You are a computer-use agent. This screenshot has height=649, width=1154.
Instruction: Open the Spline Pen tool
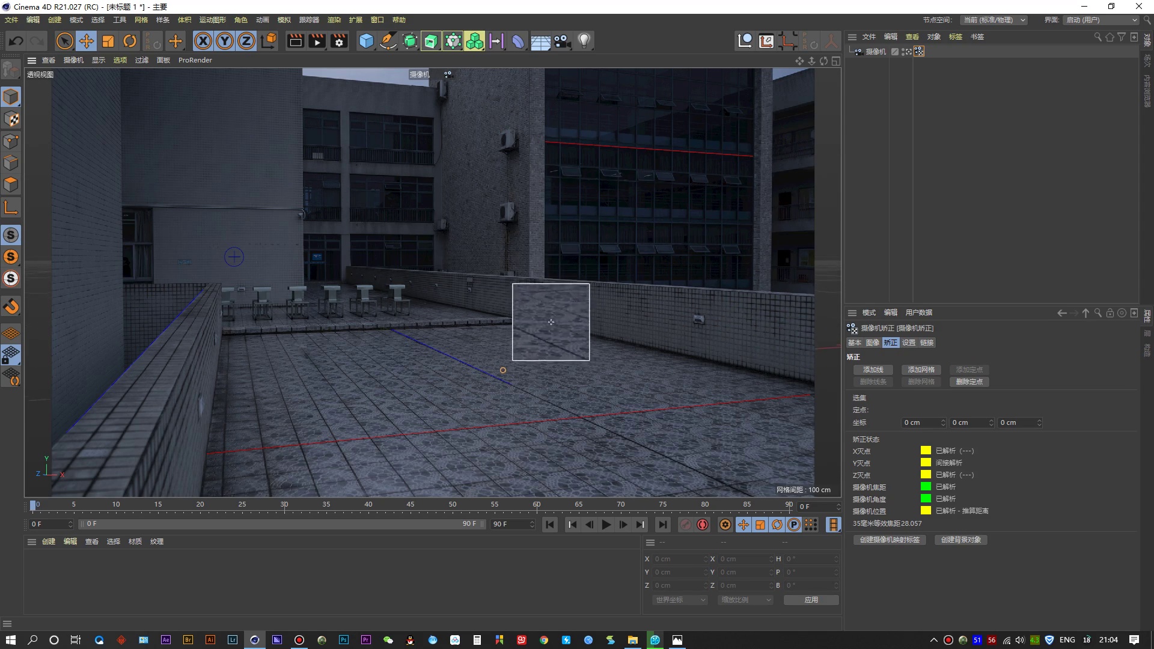coord(388,41)
